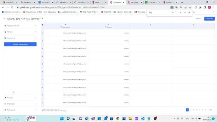
Task: Click the blue Сохранить save button
Action: [x=210, y=19]
